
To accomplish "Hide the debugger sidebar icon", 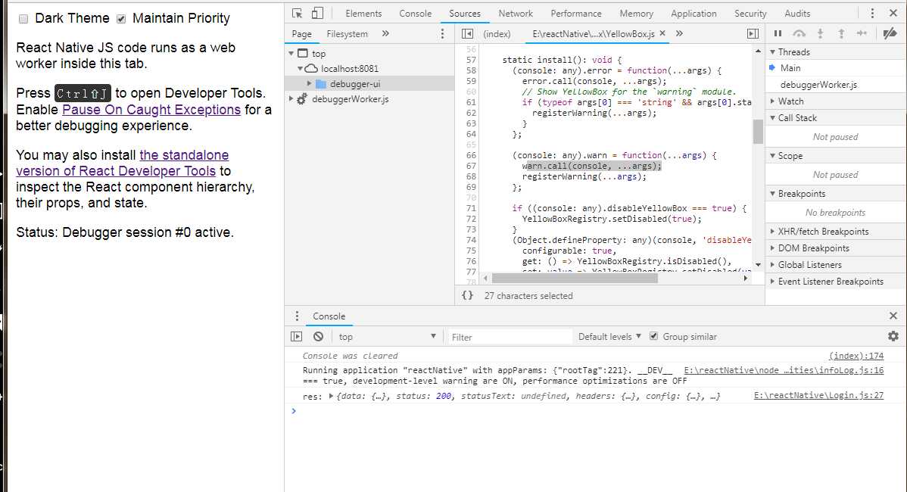I will 753,33.
